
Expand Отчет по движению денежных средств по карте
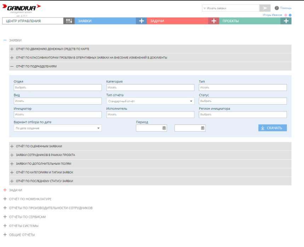(x=150, y=49)
